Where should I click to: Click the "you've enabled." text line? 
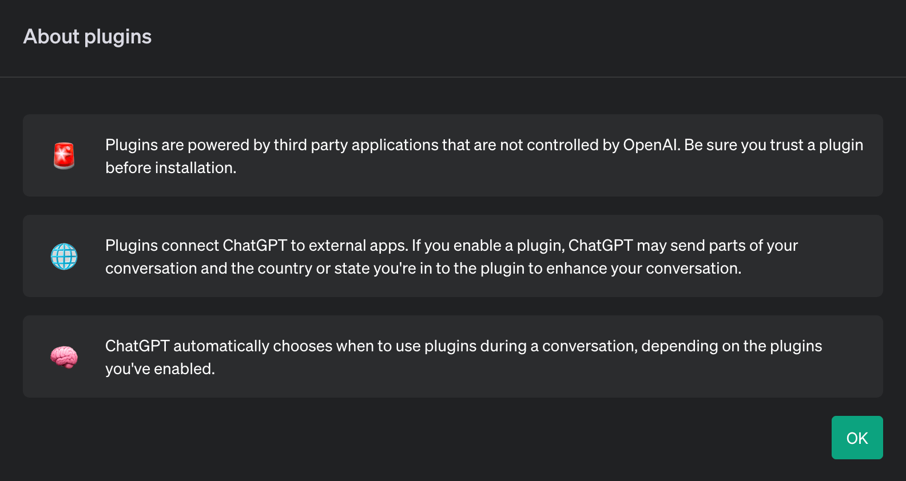160,369
